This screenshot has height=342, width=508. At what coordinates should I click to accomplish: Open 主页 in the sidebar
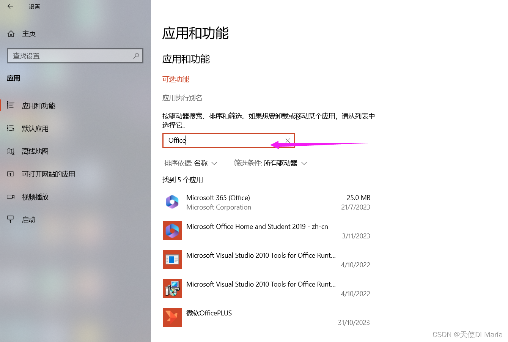point(29,34)
